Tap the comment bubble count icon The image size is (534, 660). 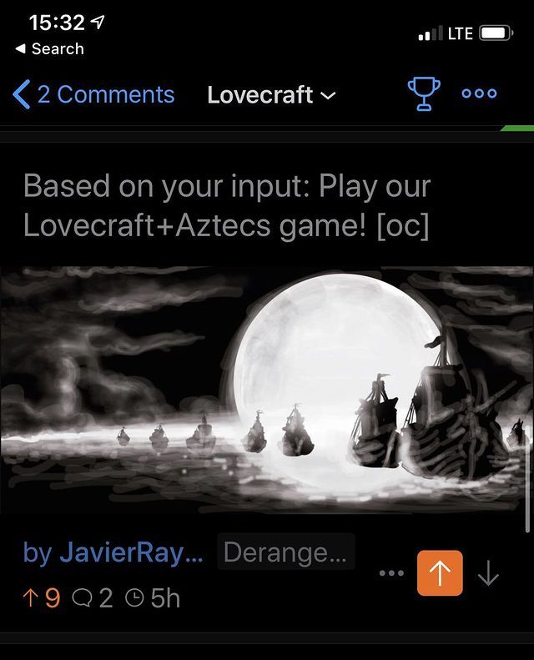coord(82,598)
